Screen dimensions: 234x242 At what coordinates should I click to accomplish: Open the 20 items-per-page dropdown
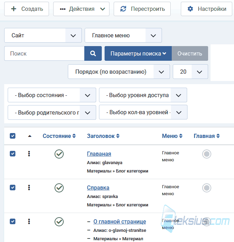190,72
